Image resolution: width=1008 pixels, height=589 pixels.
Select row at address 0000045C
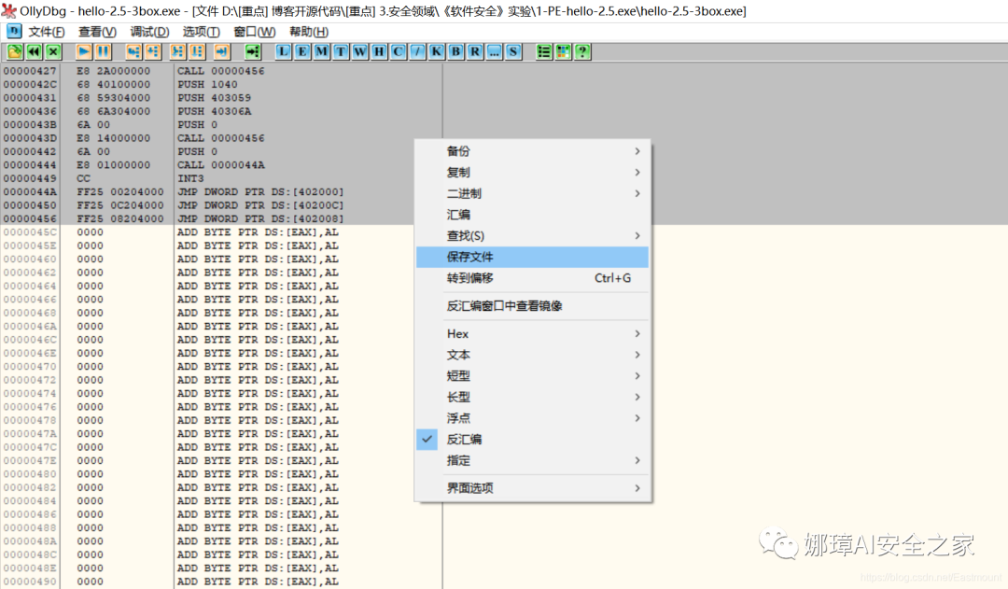click(x=222, y=232)
